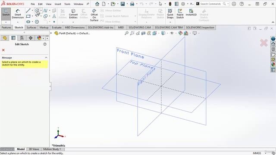The width and height of the screenshot is (276, 155).
Task: Pin the menu bar with pushpin
Action: point(88,4)
